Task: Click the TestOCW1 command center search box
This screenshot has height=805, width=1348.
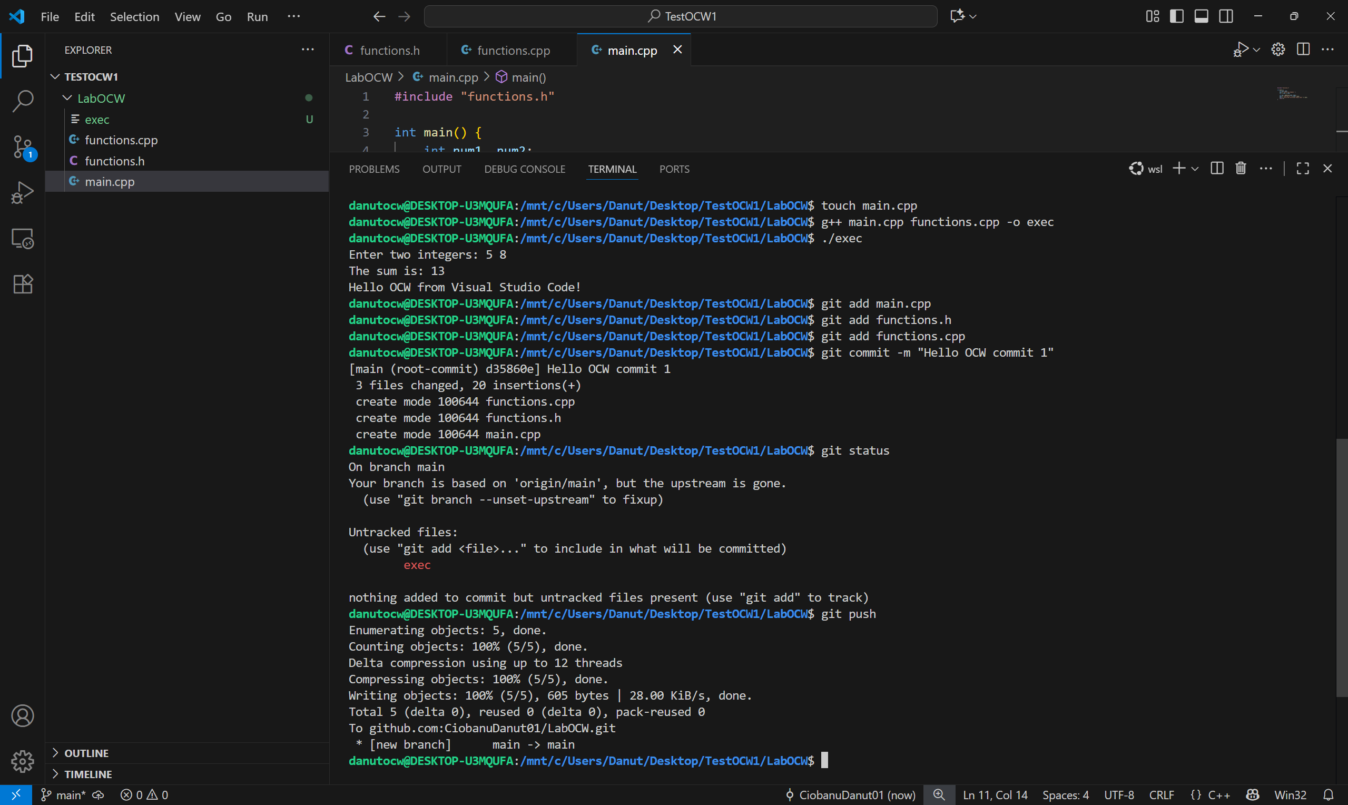Action: [x=681, y=16]
